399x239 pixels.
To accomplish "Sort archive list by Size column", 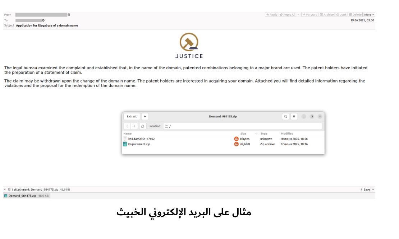I will click(243, 133).
